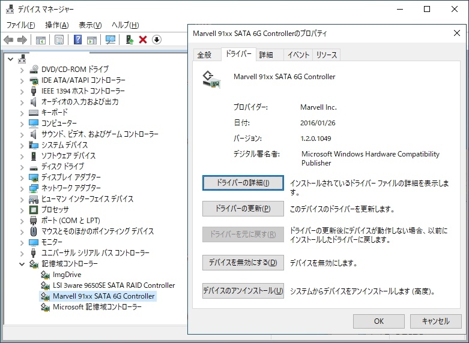Expand the プロセッサ node

(22, 210)
